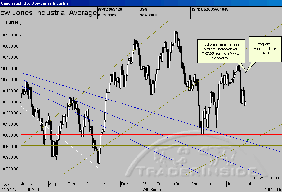Click the J'05 month marker

(x=143, y=184)
